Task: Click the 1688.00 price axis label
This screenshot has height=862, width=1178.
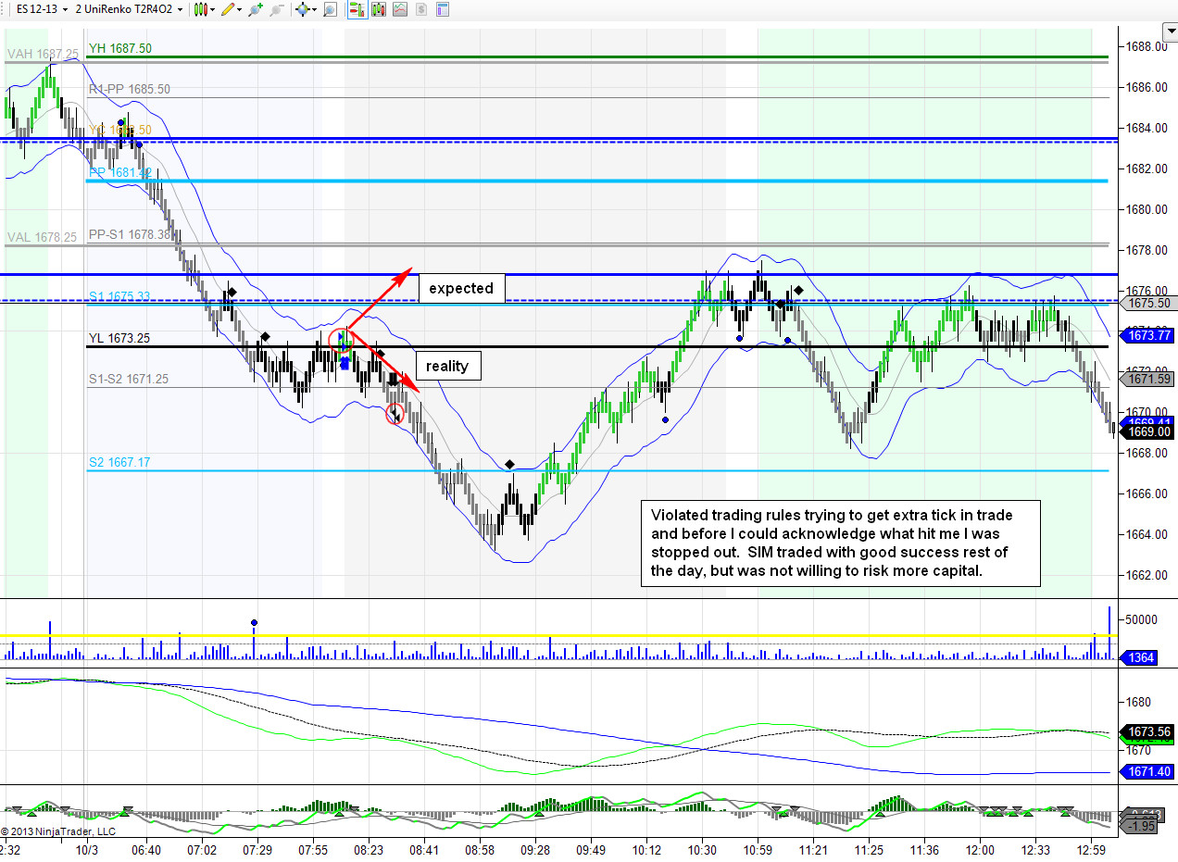Action: 1146,46
